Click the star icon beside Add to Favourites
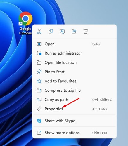128x146 pixels. (x=39, y=81)
